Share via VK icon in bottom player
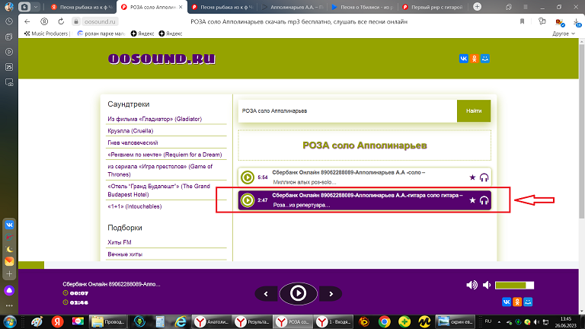 tap(507, 302)
